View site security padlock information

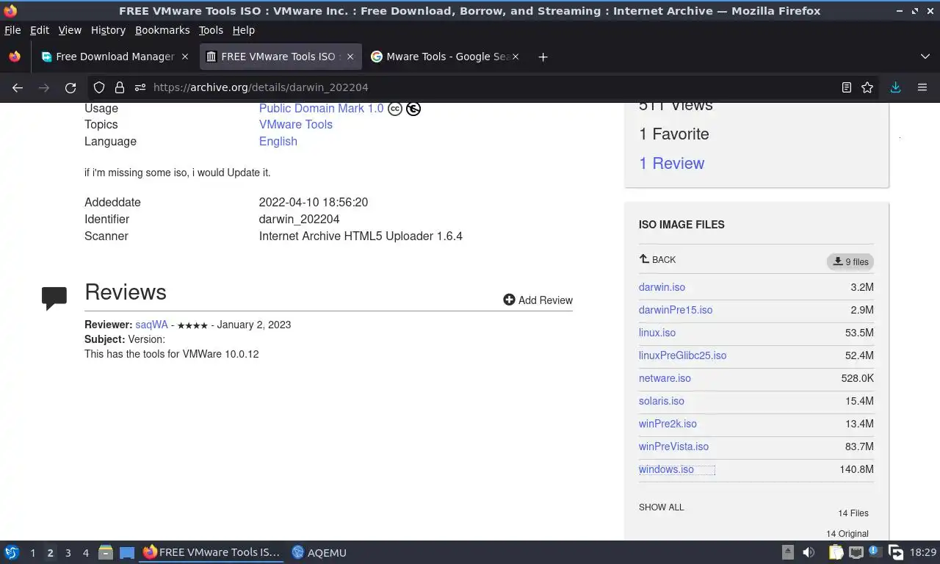120,87
